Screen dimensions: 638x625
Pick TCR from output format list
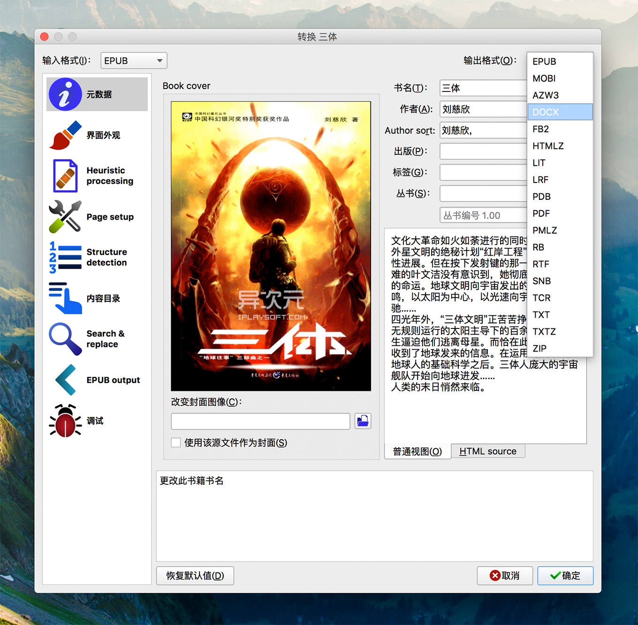[560, 298]
